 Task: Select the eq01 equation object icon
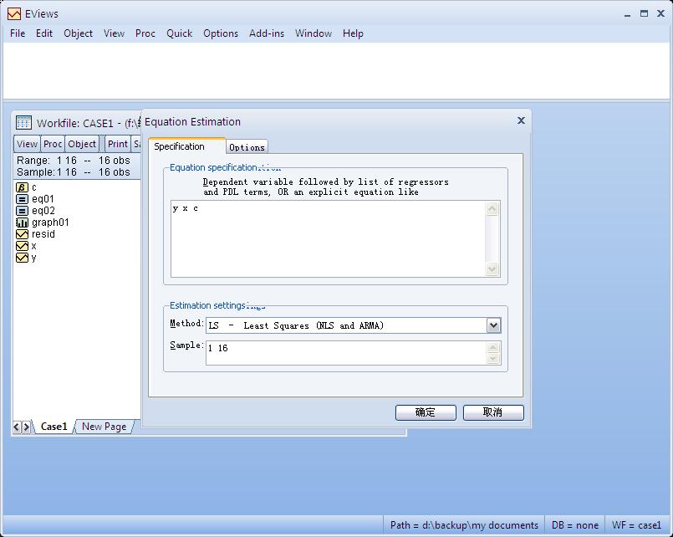(x=22, y=199)
